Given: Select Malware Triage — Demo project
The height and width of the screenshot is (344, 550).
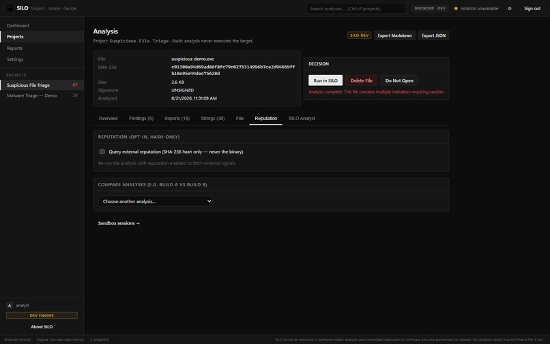Looking at the screenshot, I should (x=42, y=96).
